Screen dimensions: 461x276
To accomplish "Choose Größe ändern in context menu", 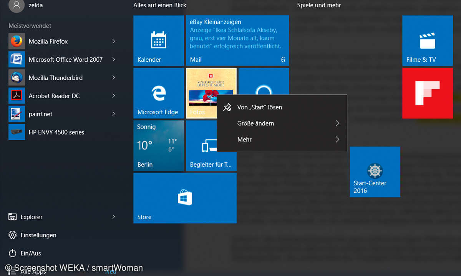I will [282, 123].
